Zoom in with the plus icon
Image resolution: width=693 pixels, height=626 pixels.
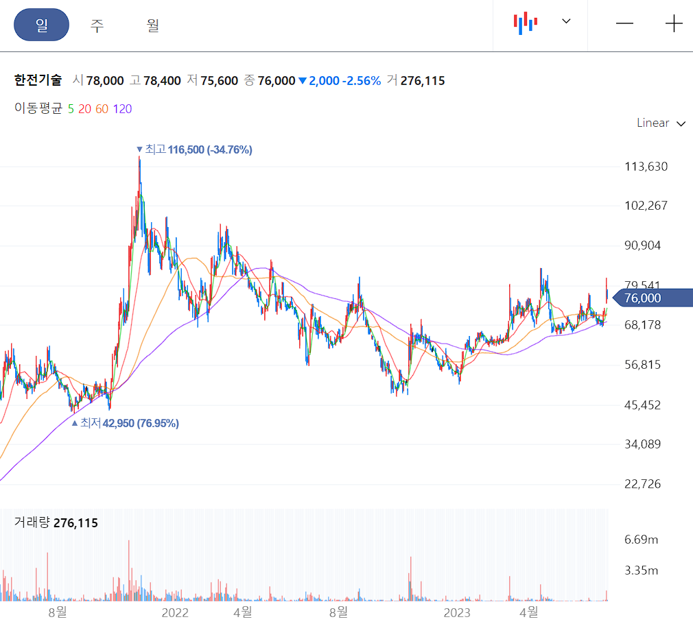click(x=674, y=23)
